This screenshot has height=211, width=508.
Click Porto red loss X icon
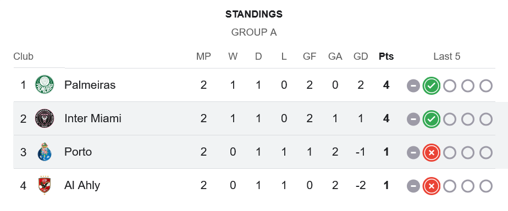pyautogui.click(x=431, y=152)
